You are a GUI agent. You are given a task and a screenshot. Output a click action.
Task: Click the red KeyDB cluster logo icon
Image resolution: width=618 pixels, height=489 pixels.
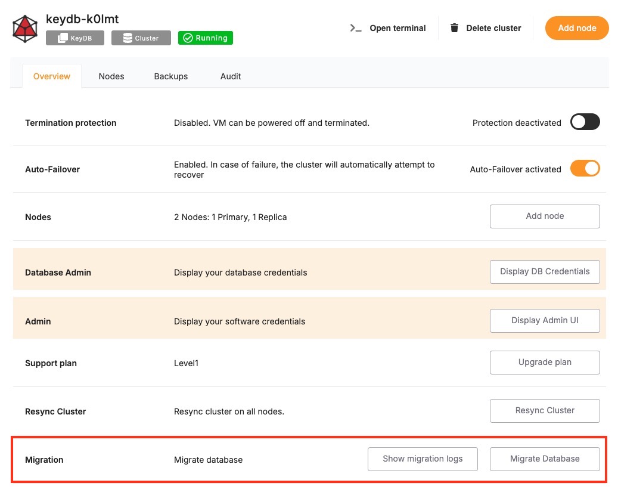pos(25,29)
